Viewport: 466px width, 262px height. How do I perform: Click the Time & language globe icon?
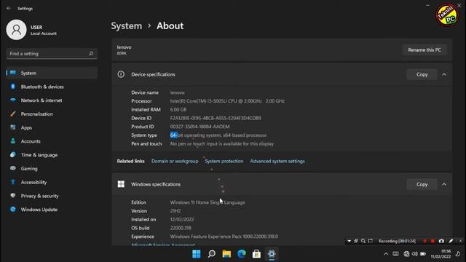[x=13, y=155]
